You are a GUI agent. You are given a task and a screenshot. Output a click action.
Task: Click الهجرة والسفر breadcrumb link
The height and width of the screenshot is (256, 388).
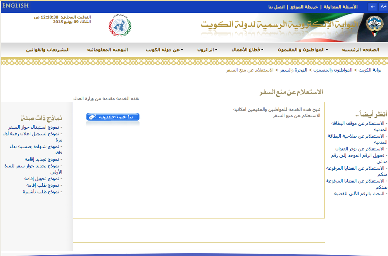click(293, 70)
